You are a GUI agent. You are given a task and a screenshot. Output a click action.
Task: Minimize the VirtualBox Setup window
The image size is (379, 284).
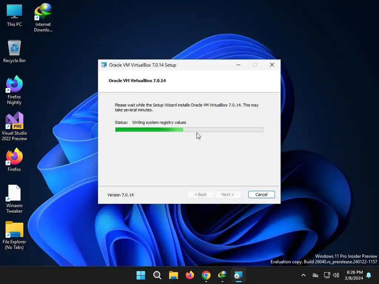click(x=238, y=65)
